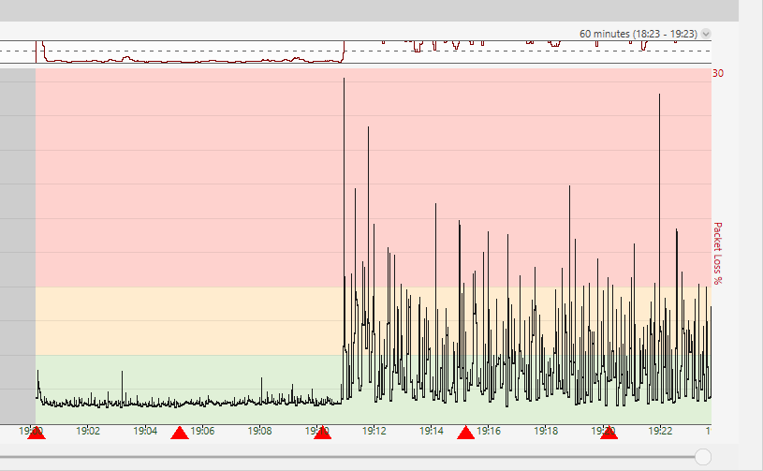Click the red triangle marker near 19:00

[x=36, y=433]
